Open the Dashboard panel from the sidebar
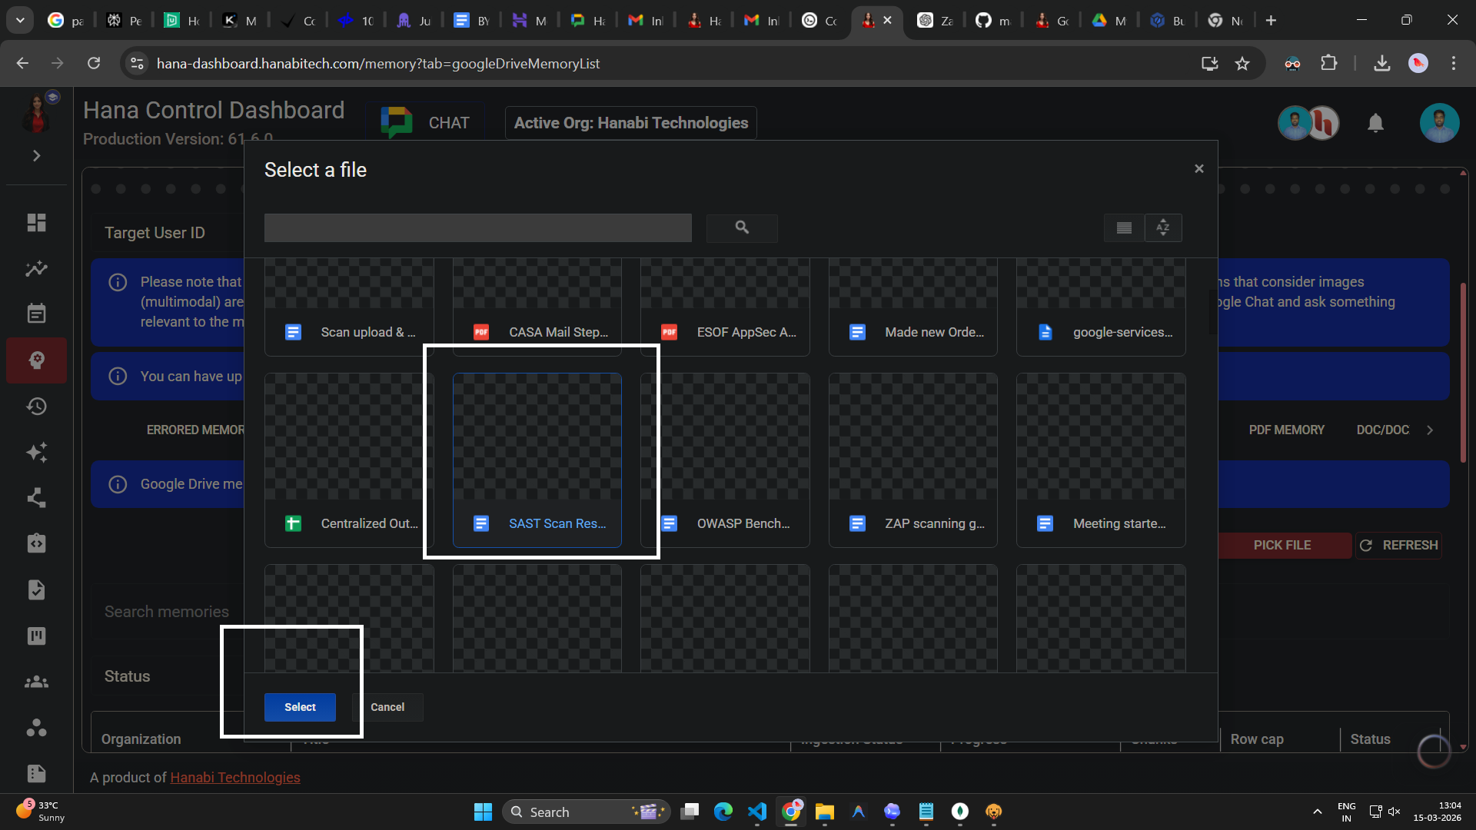Screen dimensions: 1476x830 click(x=36, y=222)
